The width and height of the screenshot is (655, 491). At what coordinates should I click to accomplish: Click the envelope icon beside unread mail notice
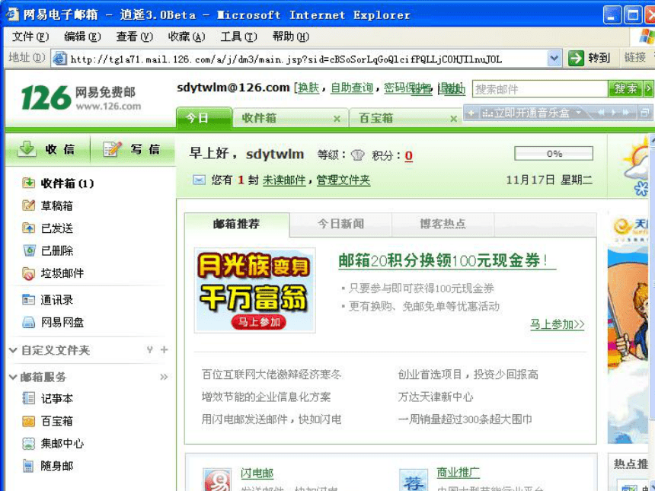[199, 180]
